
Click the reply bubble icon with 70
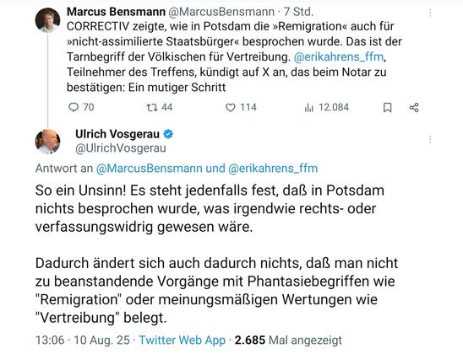[x=74, y=107]
